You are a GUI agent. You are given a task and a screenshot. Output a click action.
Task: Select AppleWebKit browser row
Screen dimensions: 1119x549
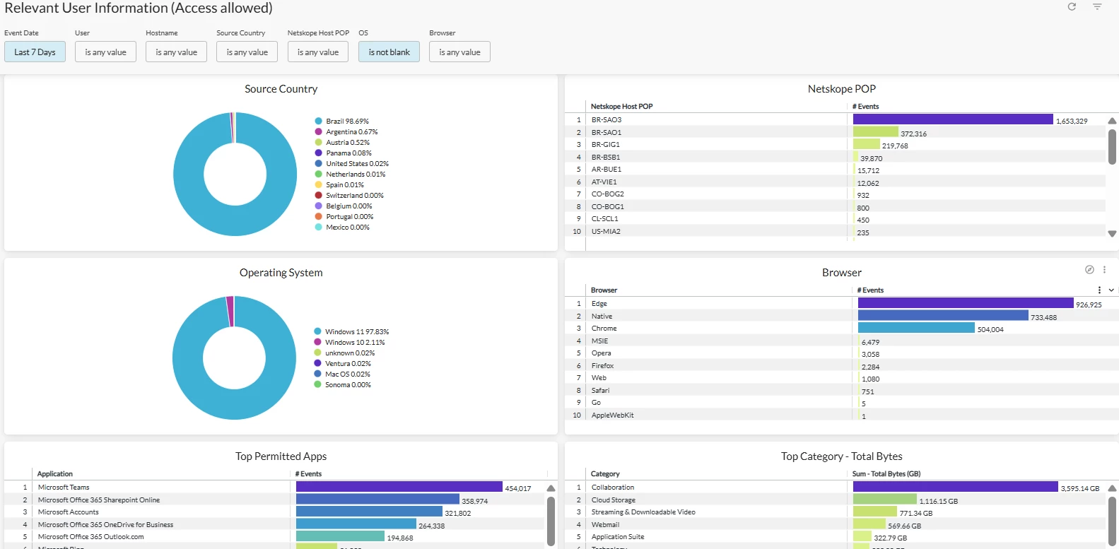[x=841, y=415]
